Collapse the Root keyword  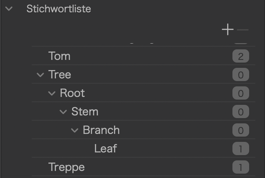click(52, 93)
